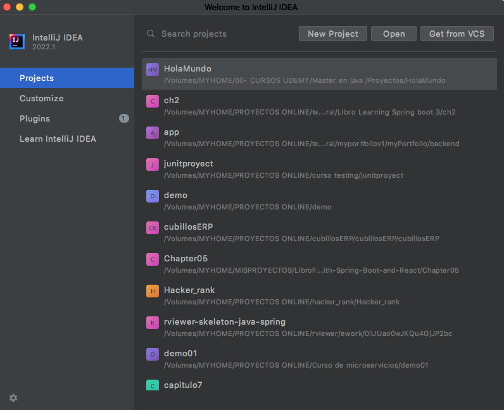Viewport: 504px width, 410px height.
Task: Open the Chapter05 project
Action: [x=319, y=264]
